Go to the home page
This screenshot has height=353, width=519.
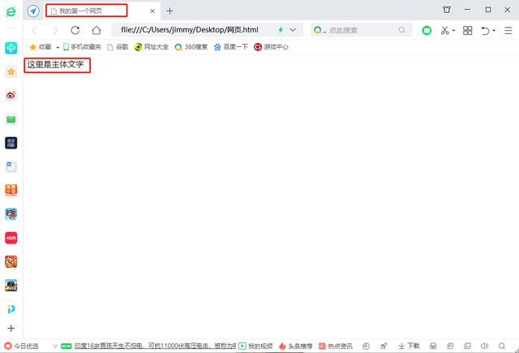pyautogui.click(x=97, y=30)
